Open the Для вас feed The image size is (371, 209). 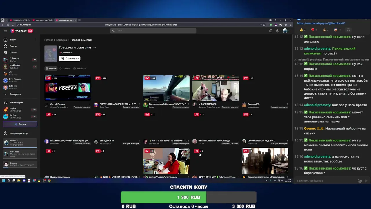20,53
